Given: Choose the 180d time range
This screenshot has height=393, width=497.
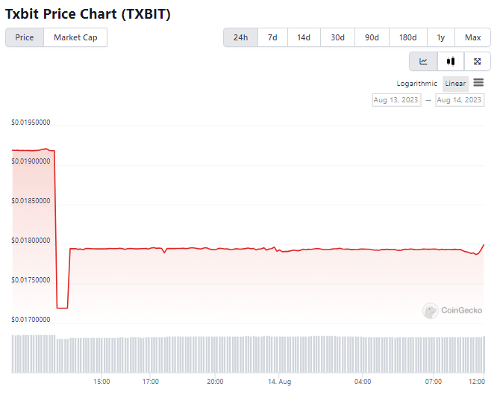Looking at the screenshot, I should [408, 37].
